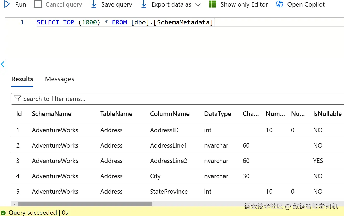This screenshot has height=216, width=344.
Task: Click the horizontal scrollbar left arrow
Action: pyautogui.click(x=14, y=204)
